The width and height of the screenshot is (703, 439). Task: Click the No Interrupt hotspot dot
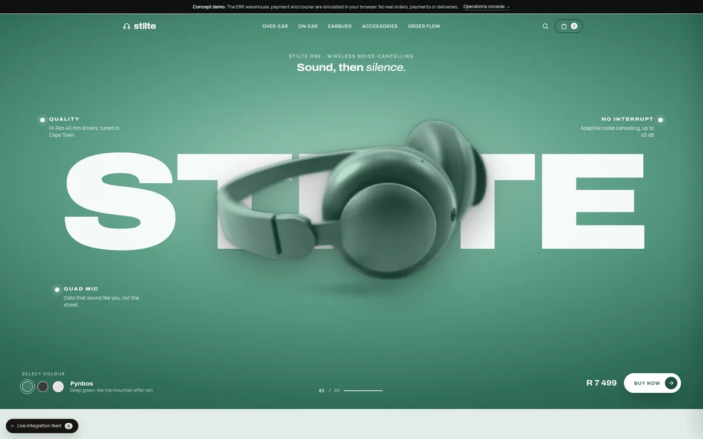pos(660,120)
